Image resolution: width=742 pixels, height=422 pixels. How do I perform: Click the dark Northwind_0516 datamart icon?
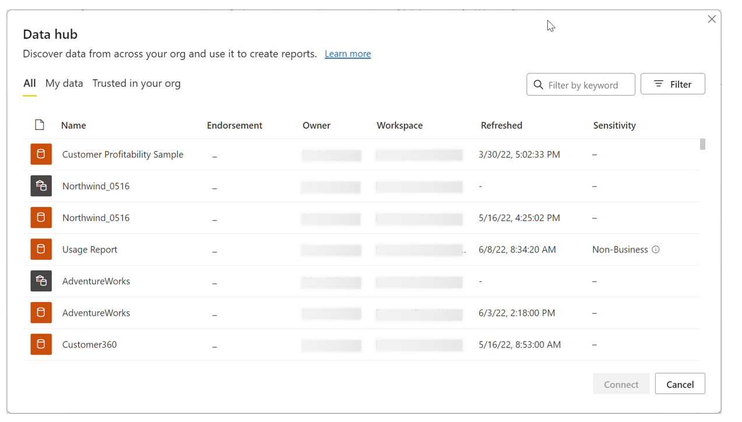pos(41,186)
